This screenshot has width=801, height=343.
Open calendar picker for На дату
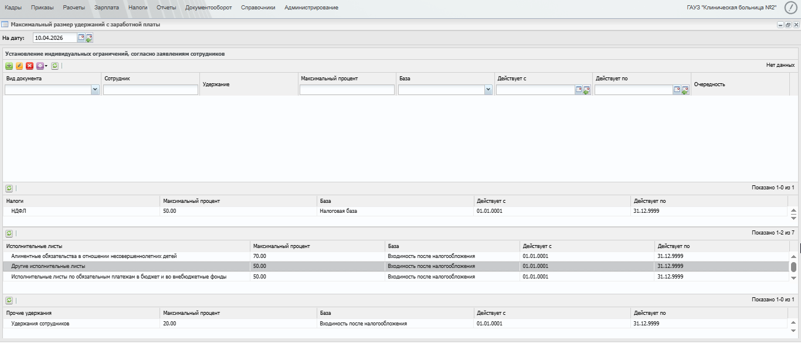pyautogui.click(x=82, y=38)
